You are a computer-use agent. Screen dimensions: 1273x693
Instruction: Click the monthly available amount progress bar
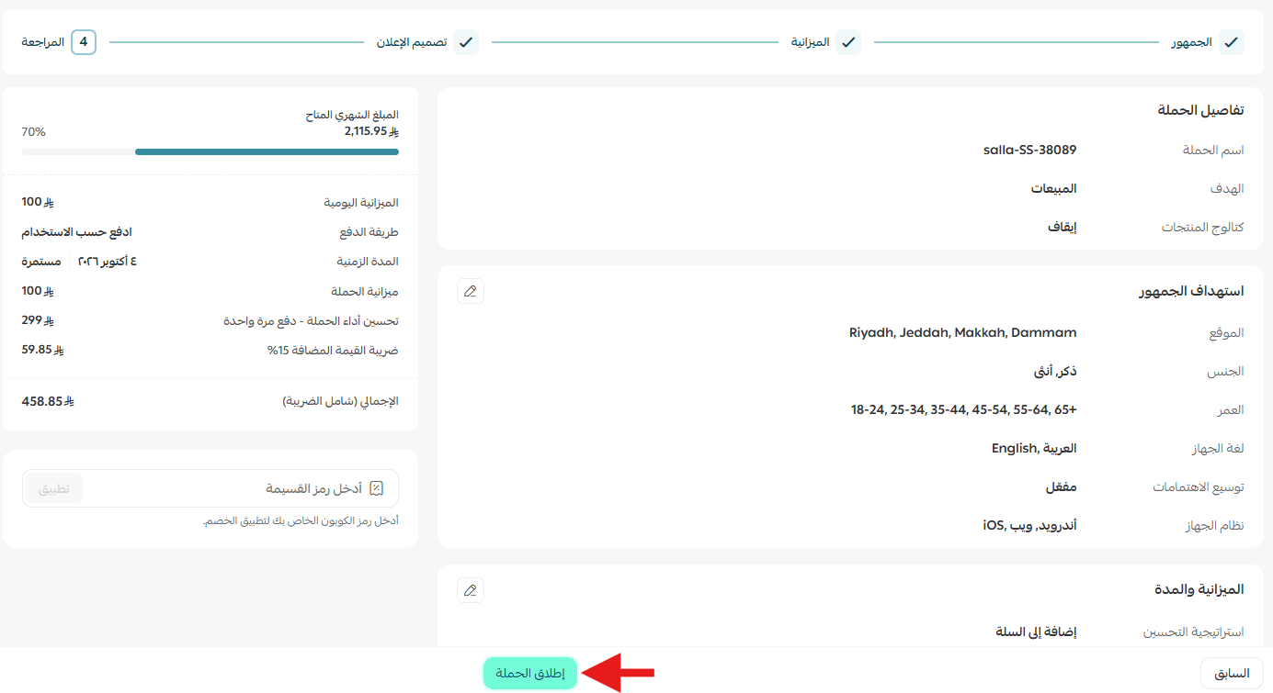click(x=210, y=151)
